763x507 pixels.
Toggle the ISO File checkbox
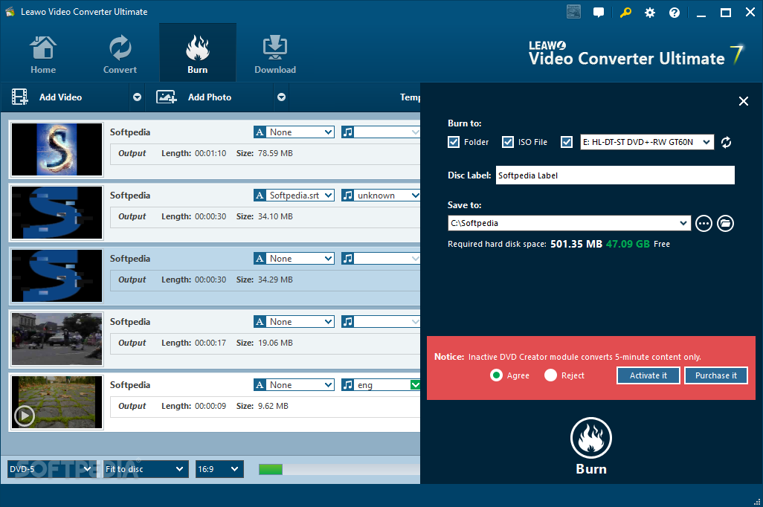[507, 142]
